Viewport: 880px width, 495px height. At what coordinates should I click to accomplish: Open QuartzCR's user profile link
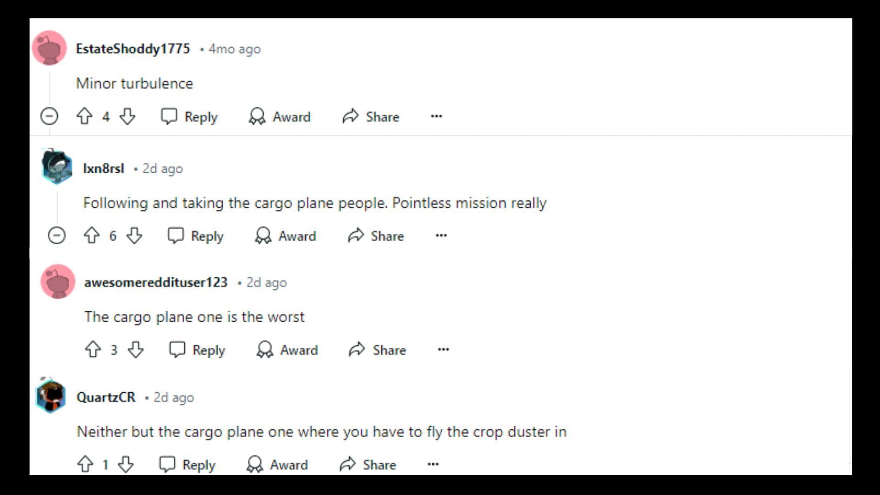[106, 397]
